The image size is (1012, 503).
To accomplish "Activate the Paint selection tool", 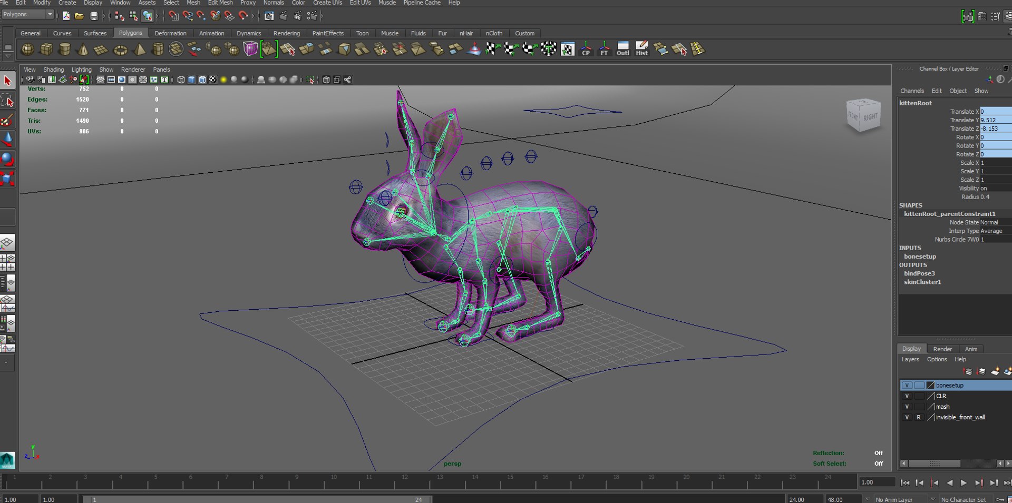I will pyautogui.click(x=7, y=120).
